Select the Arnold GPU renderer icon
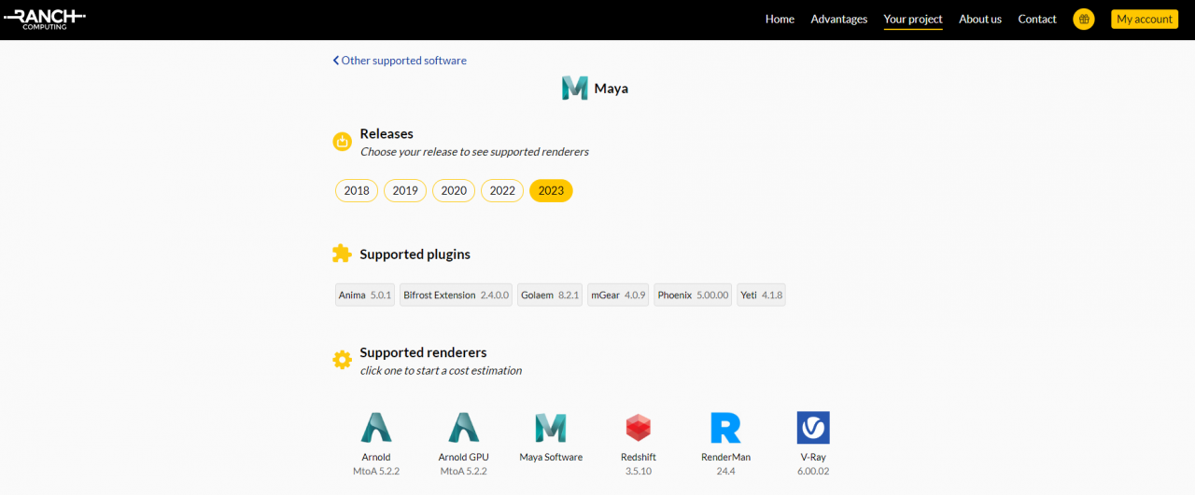The image size is (1195, 495). pos(463,428)
